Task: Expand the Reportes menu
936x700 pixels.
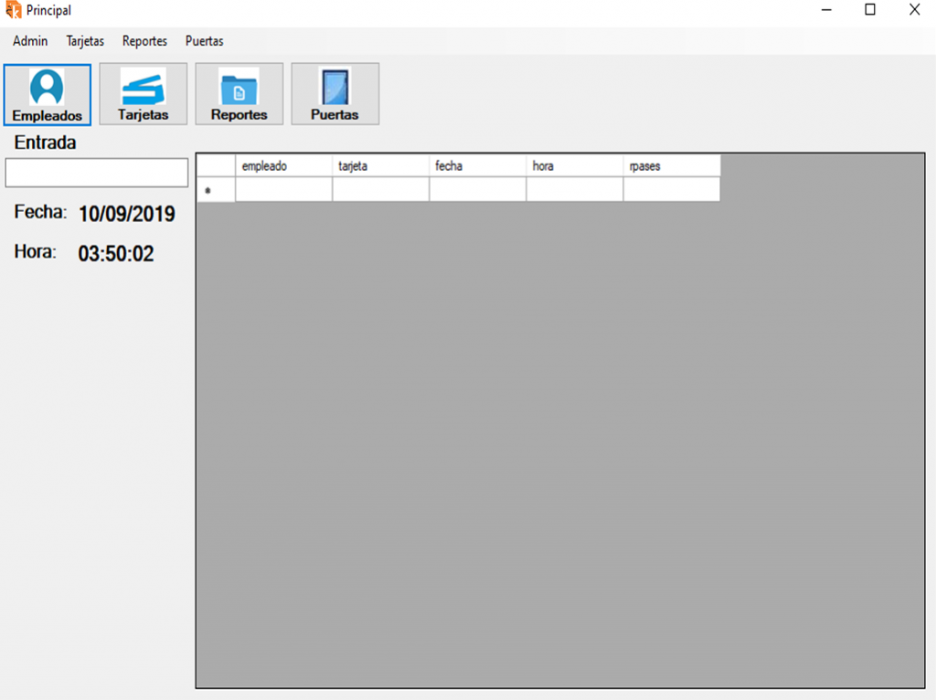Action: coord(144,41)
